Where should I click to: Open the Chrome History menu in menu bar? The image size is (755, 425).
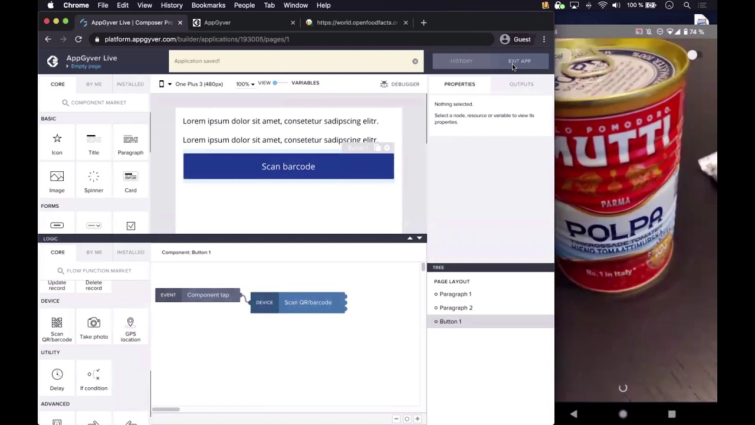click(172, 5)
